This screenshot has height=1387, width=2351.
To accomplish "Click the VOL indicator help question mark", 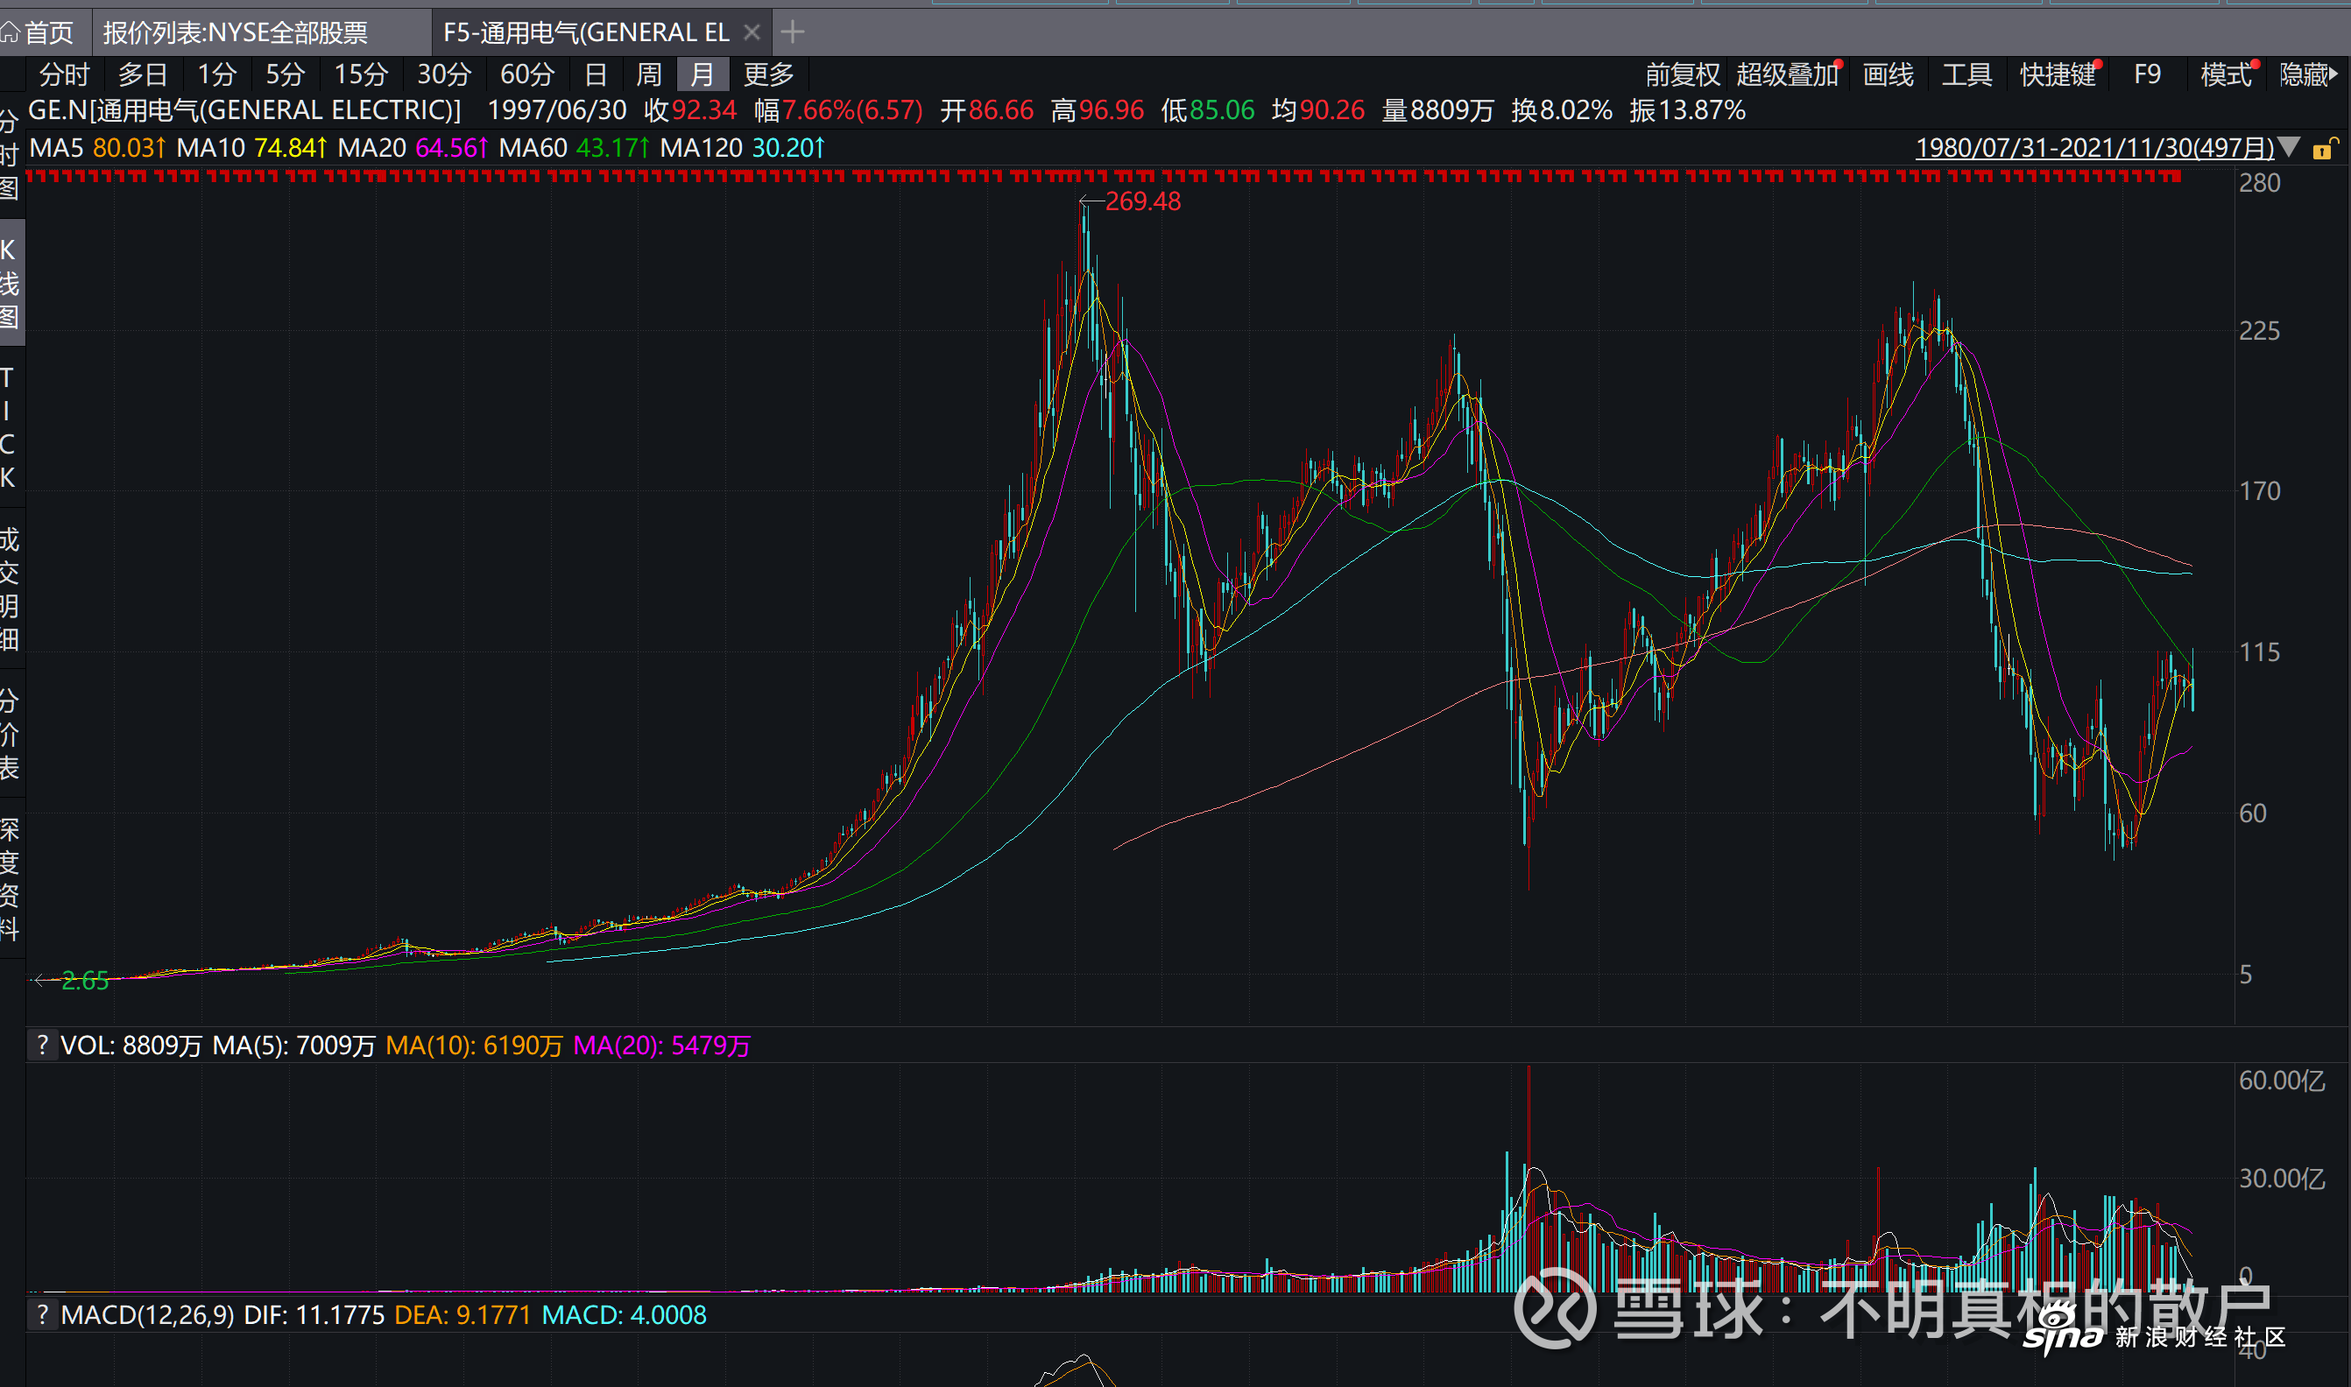I will [x=42, y=1044].
